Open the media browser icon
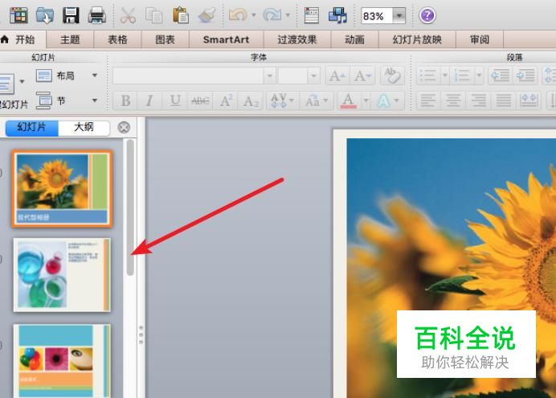556x398 pixels. coord(337,15)
